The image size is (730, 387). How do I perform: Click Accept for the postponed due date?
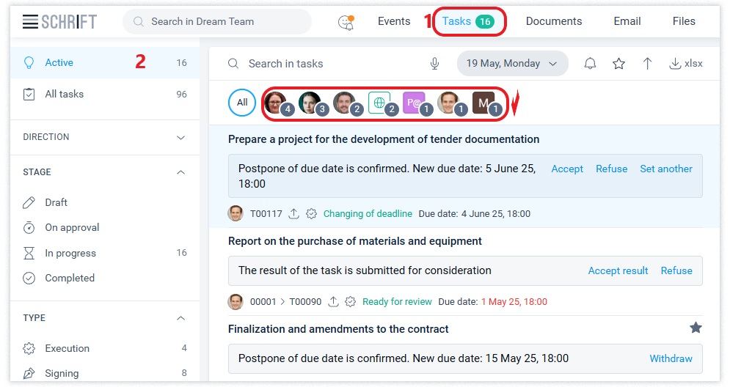567,169
